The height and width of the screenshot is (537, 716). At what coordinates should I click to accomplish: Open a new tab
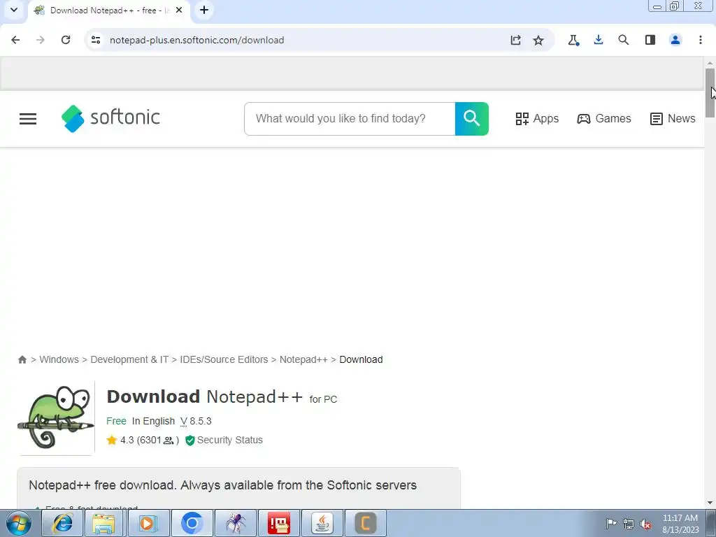point(204,10)
